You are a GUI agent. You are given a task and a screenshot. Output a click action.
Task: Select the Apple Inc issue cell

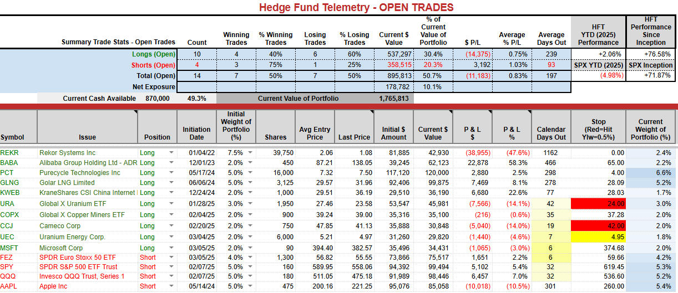tap(87, 286)
